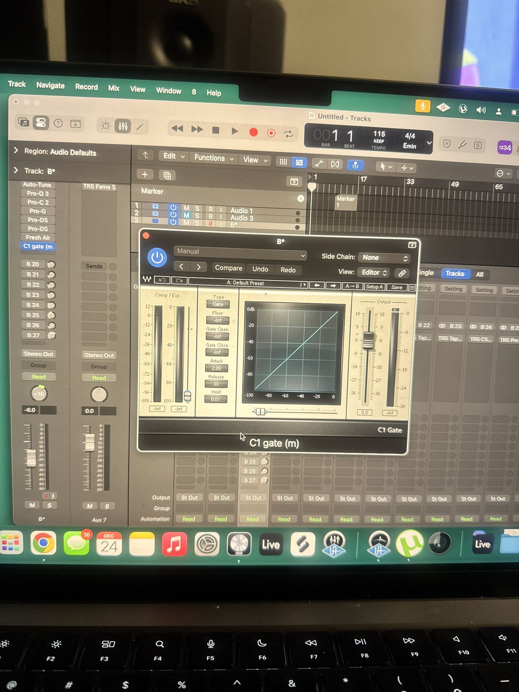The height and width of the screenshot is (692, 519).
Task: Toggle the Flex icon in tracks toolbar
Action: click(335, 165)
